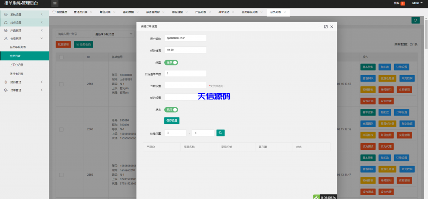This screenshot has height=199, width=428.
Task: Close the 角色列表 tab
Action: click(115, 12)
